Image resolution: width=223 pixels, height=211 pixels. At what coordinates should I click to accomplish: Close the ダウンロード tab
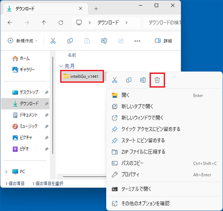81,8
